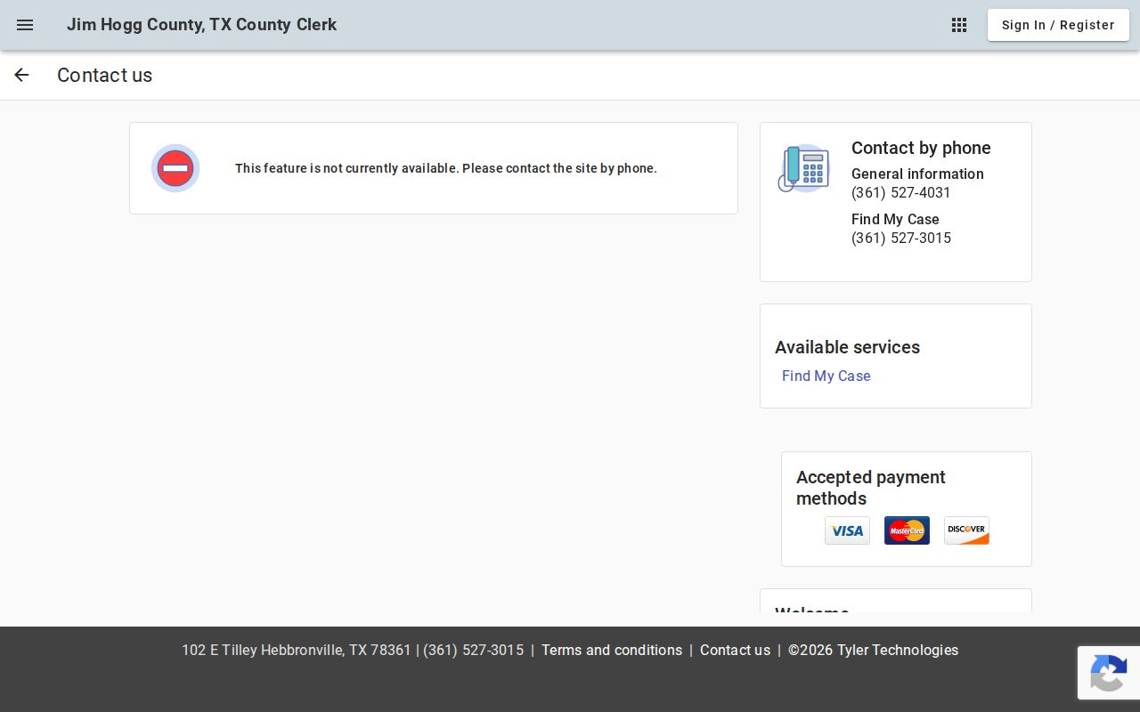Click the red unavailable-feature stop icon
The width and height of the screenshot is (1140, 712).
(175, 168)
